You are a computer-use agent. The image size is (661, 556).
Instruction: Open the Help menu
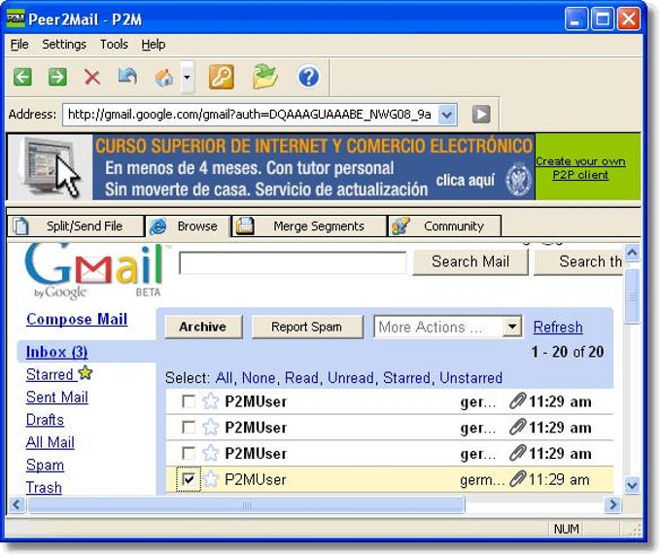153,45
